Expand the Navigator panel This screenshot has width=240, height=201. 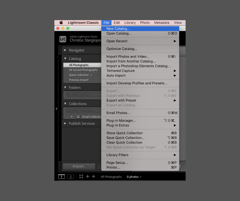(x=65, y=50)
